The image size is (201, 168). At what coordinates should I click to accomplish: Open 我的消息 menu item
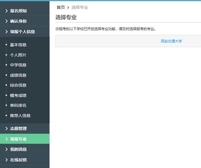click(x=25, y=149)
